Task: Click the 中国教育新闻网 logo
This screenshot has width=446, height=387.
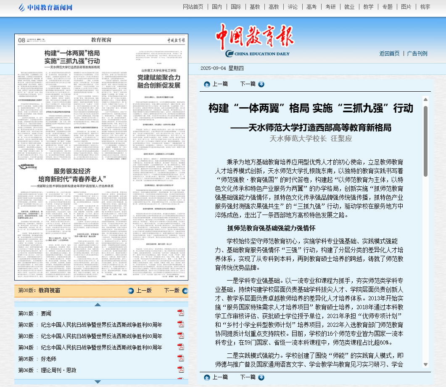Action: 45,7
